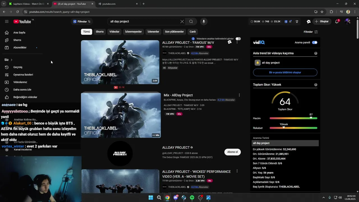The image size is (359, 202).
Task: Bookmark this page with the star icon
Action: pos(322,12)
